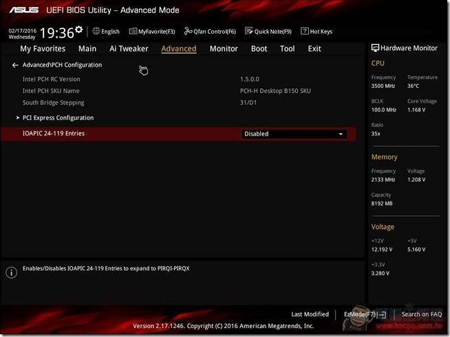
Task: Click the EzMode exit arrow icon
Action: (382, 315)
